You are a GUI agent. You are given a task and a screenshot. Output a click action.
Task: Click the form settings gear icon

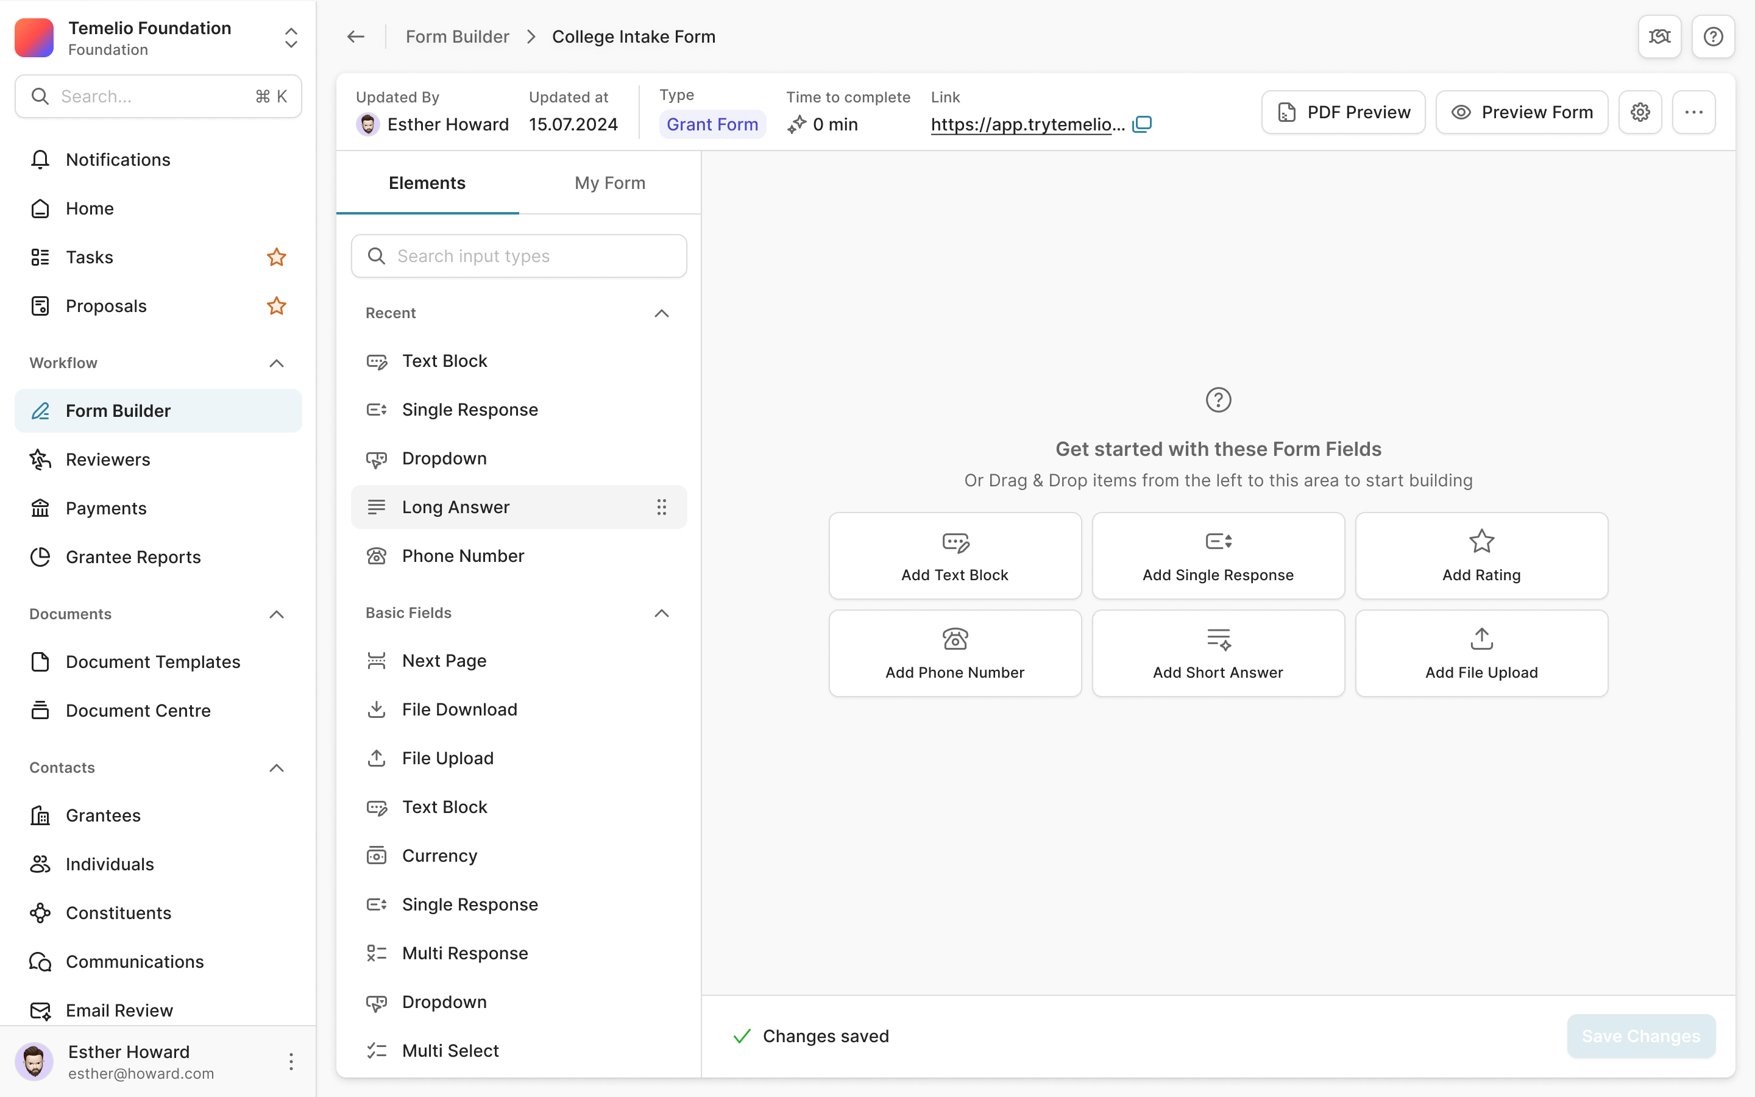pos(1640,113)
